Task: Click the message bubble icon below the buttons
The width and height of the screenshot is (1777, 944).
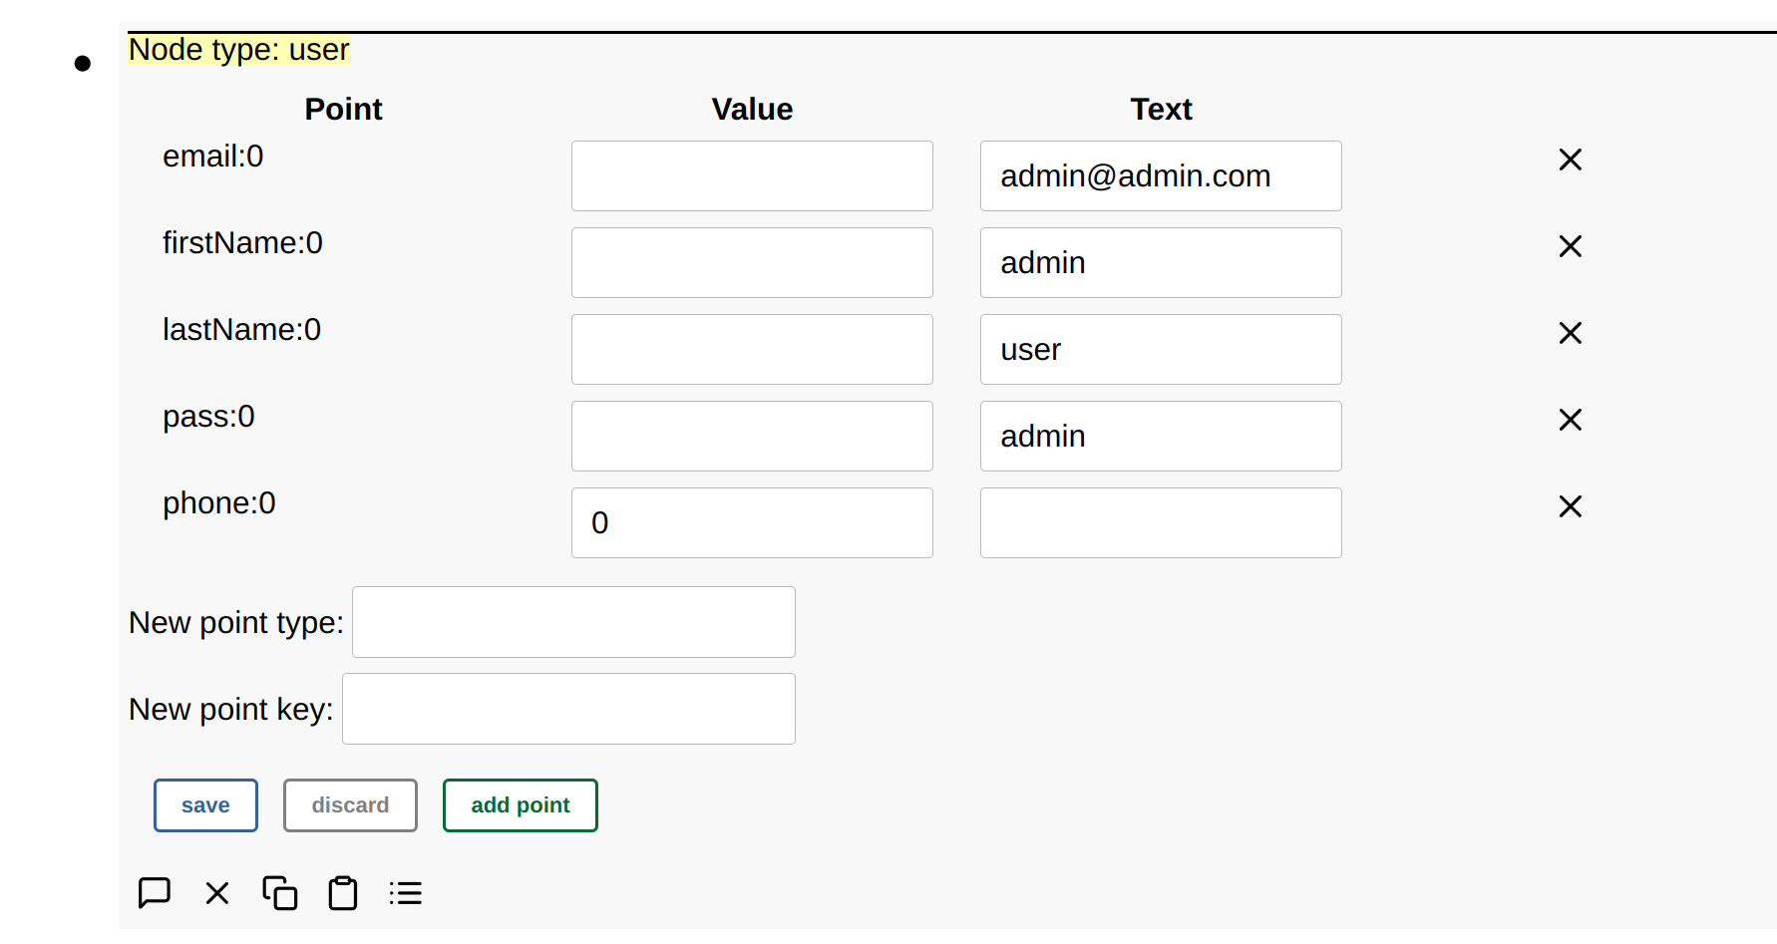Action: pos(155,892)
